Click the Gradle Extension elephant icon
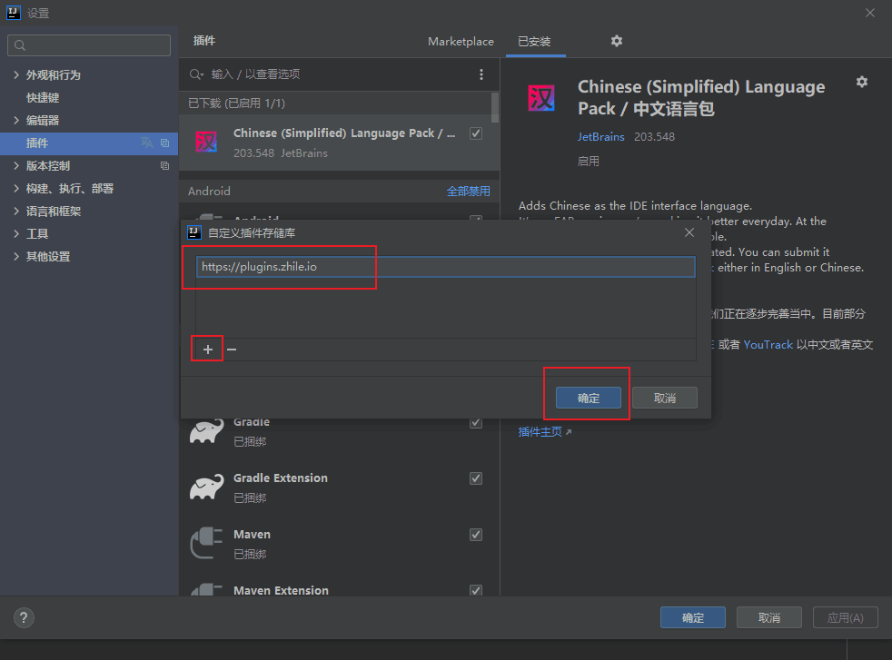Image resolution: width=892 pixels, height=660 pixels. click(x=206, y=488)
